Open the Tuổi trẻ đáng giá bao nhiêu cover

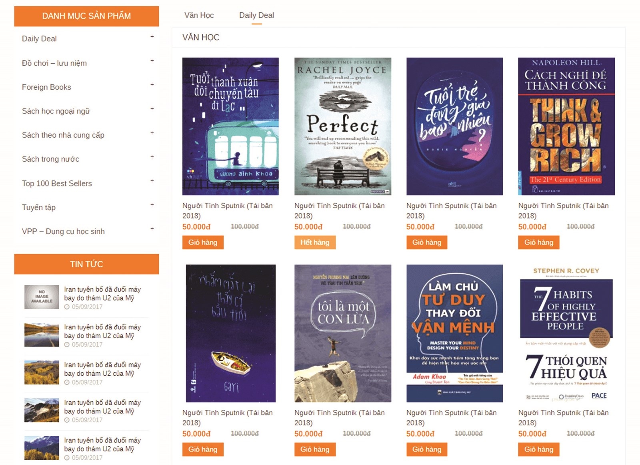(454, 126)
